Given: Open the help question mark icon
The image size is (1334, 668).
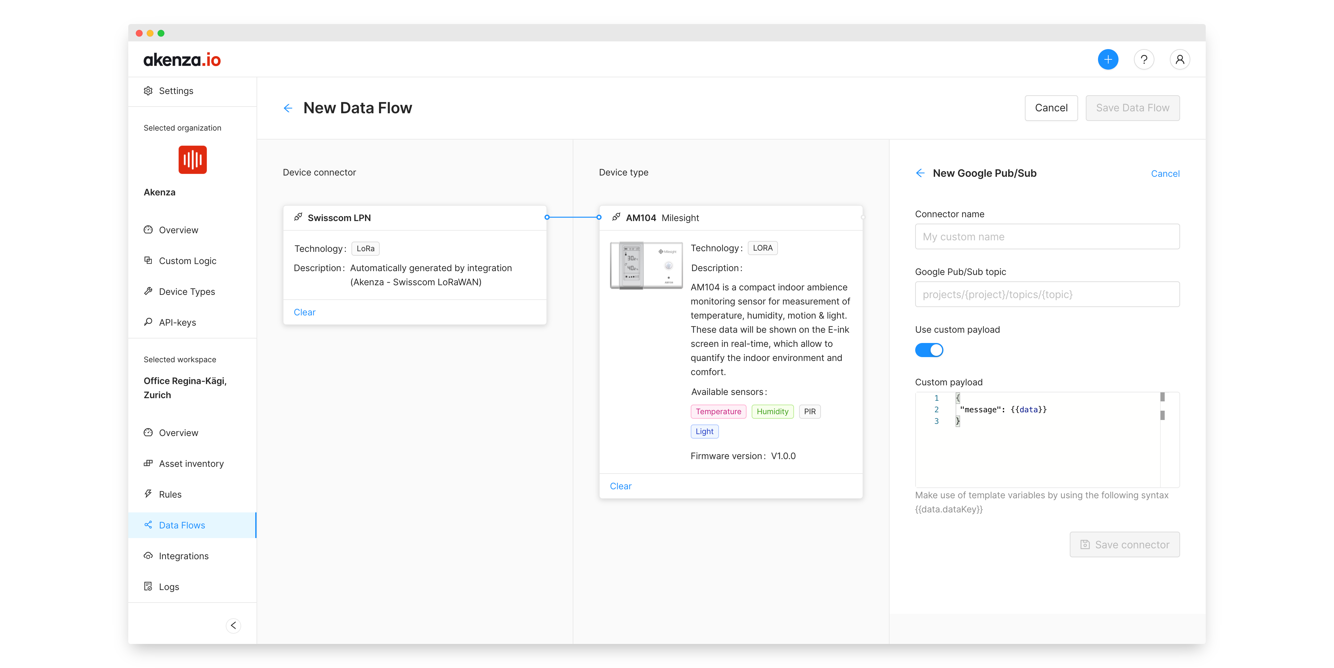Looking at the screenshot, I should click(1144, 60).
